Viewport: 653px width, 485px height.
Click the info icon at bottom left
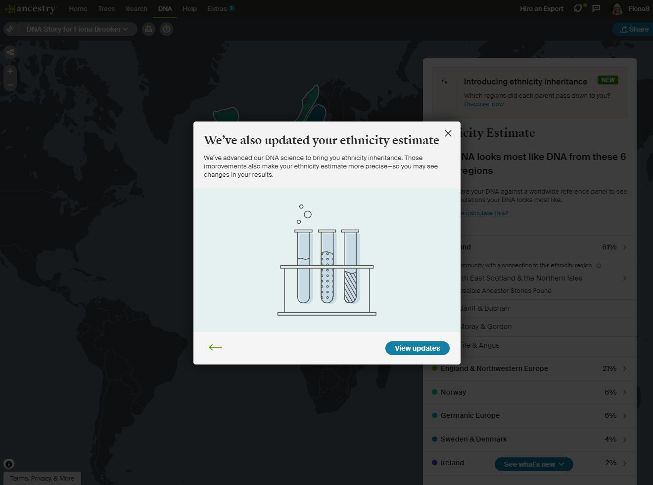[x=9, y=464]
